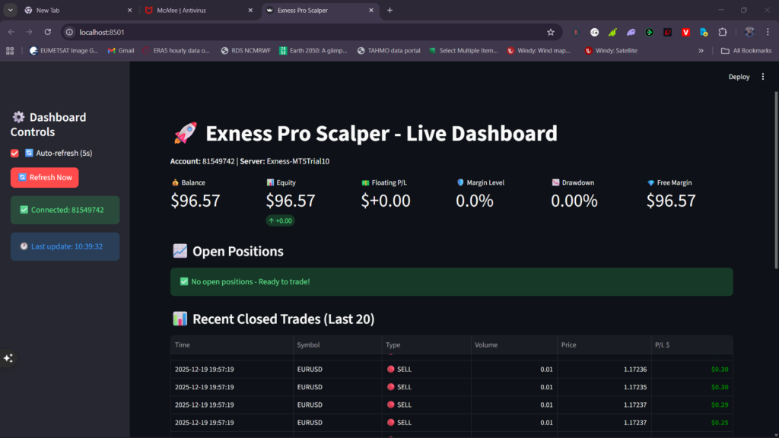Click the page vertical scrollbar thumb

[776, 180]
